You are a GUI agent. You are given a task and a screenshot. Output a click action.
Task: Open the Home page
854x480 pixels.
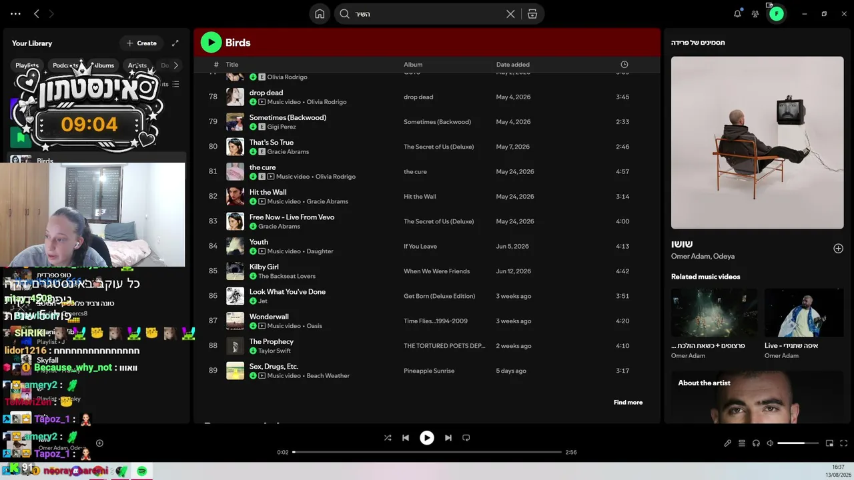[320, 13]
